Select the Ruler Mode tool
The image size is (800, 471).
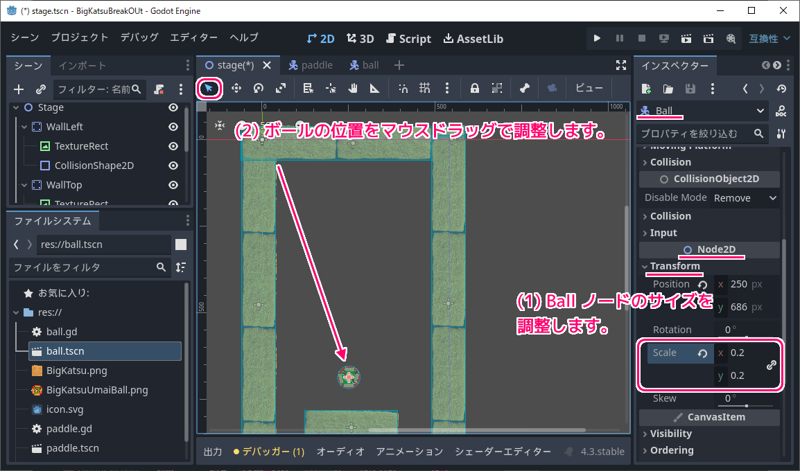point(375,88)
